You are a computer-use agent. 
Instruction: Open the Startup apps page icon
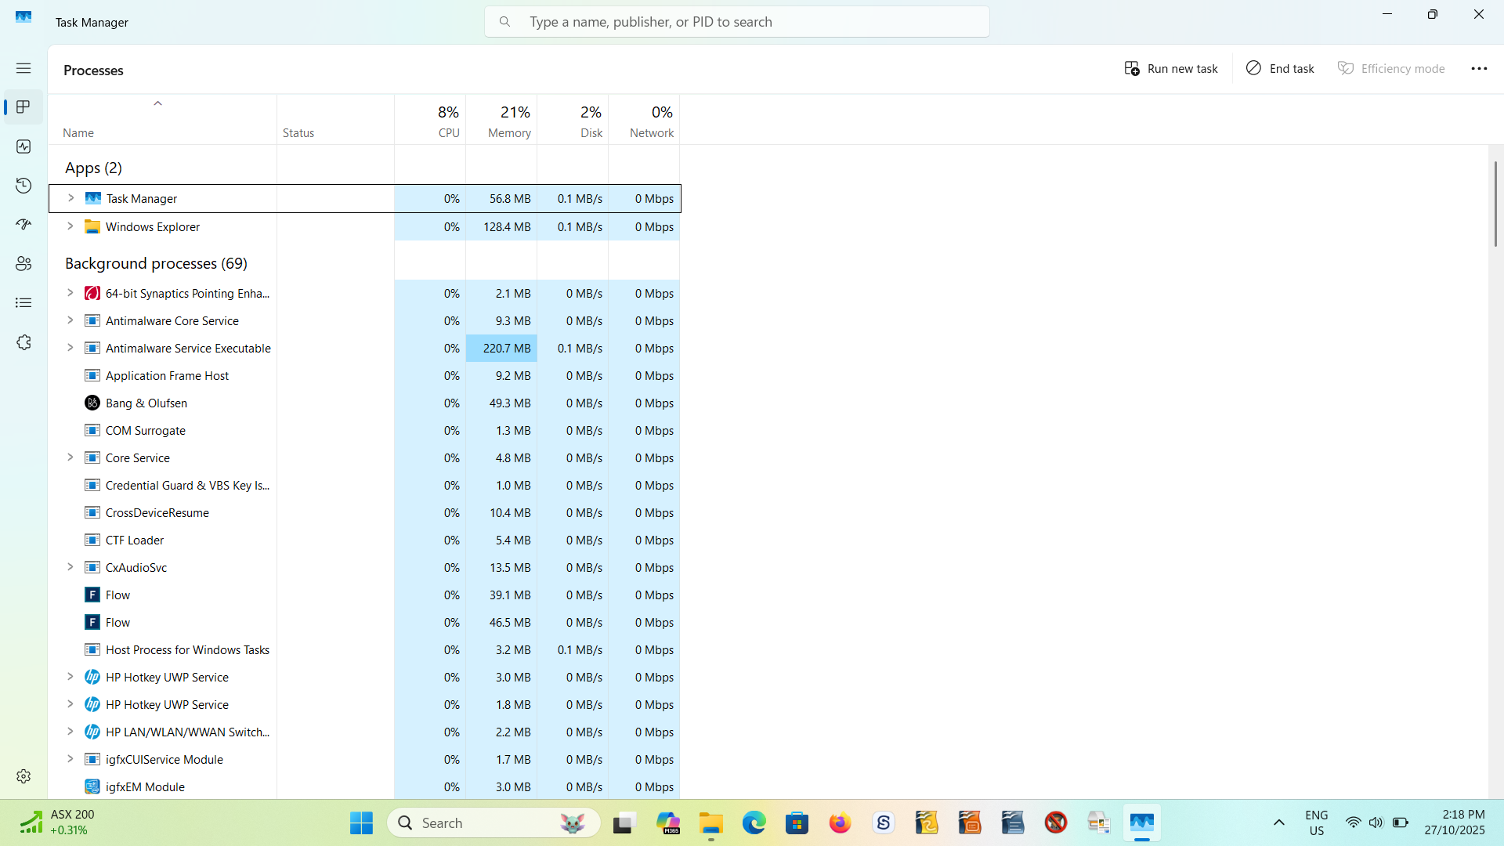(23, 225)
